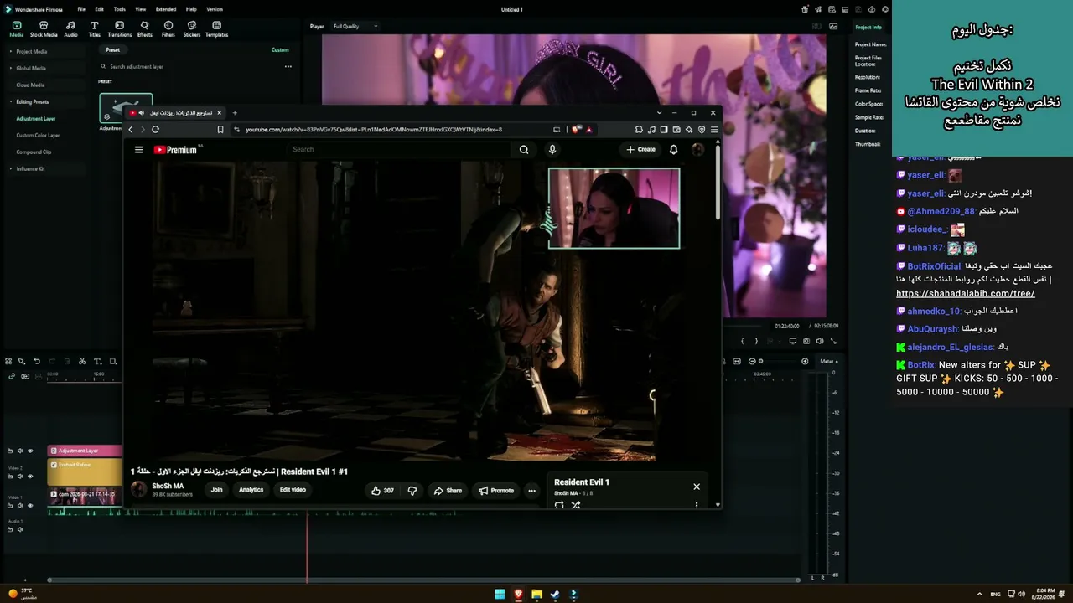Bookmark the YouTube page
This screenshot has width=1073, height=603.
click(220, 130)
